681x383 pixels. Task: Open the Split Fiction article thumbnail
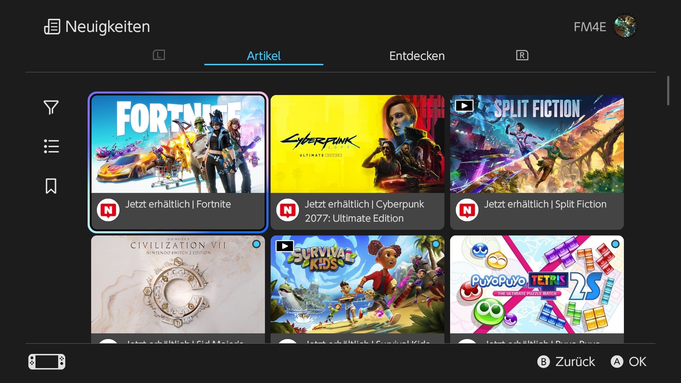tap(537, 144)
